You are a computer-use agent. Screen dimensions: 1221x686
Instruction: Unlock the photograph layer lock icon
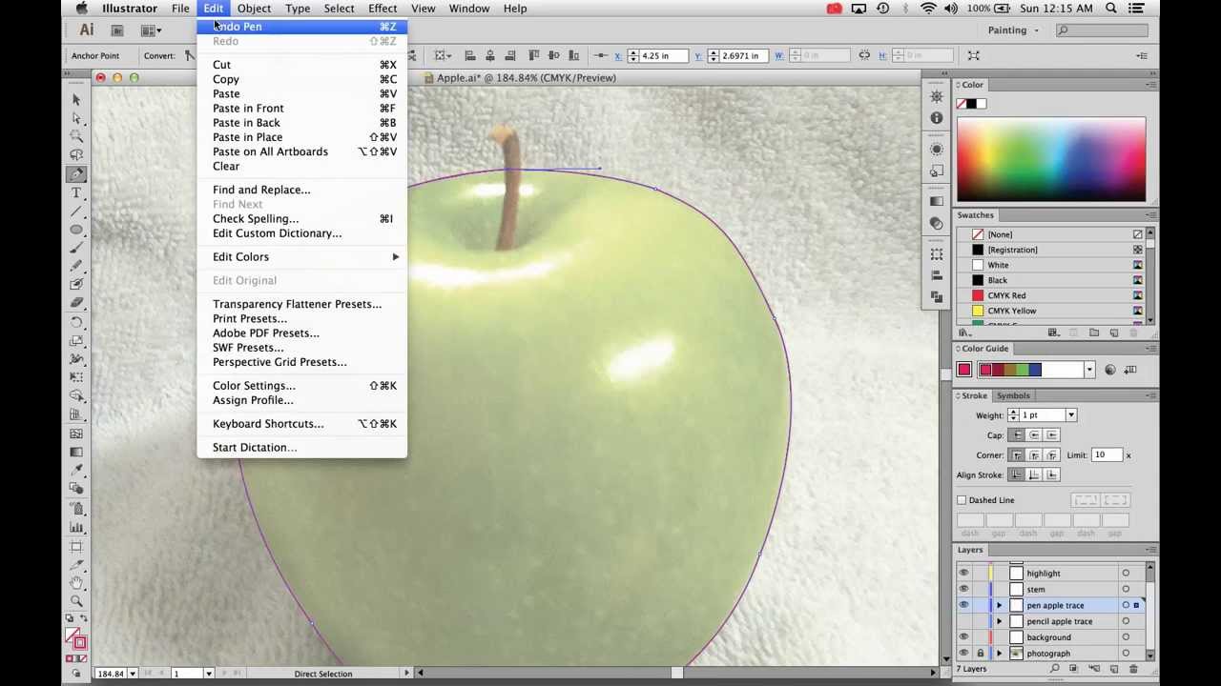click(x=980, y=654)
